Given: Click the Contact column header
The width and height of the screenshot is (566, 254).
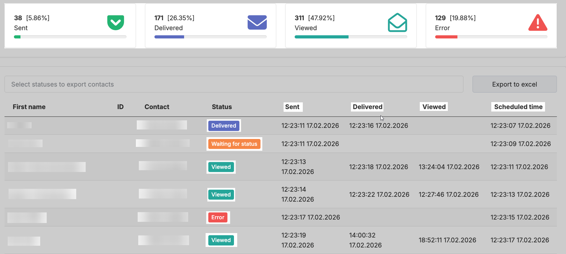Looking at the screenshot, I should point(157,107).
